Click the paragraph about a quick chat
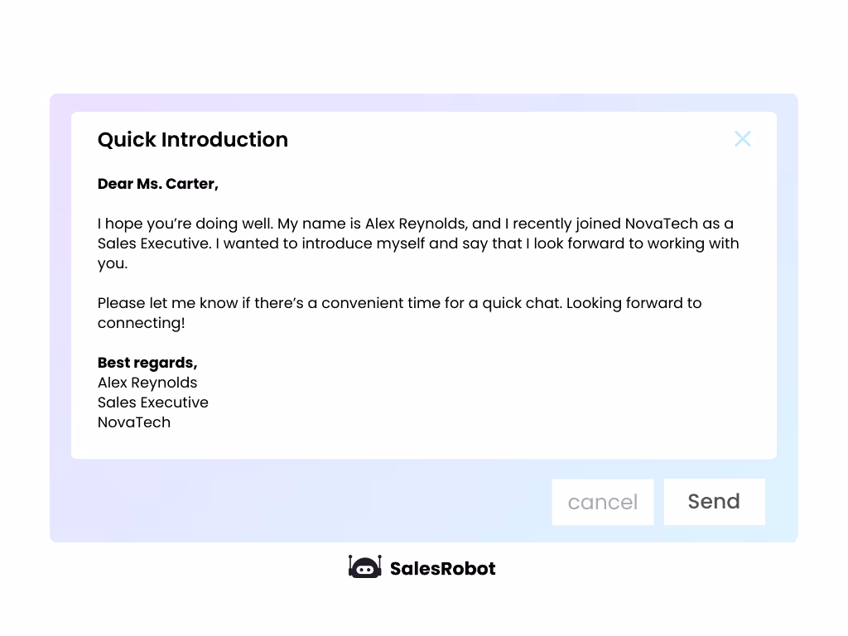This screenshot has height=636, width=848. point(399,313)
